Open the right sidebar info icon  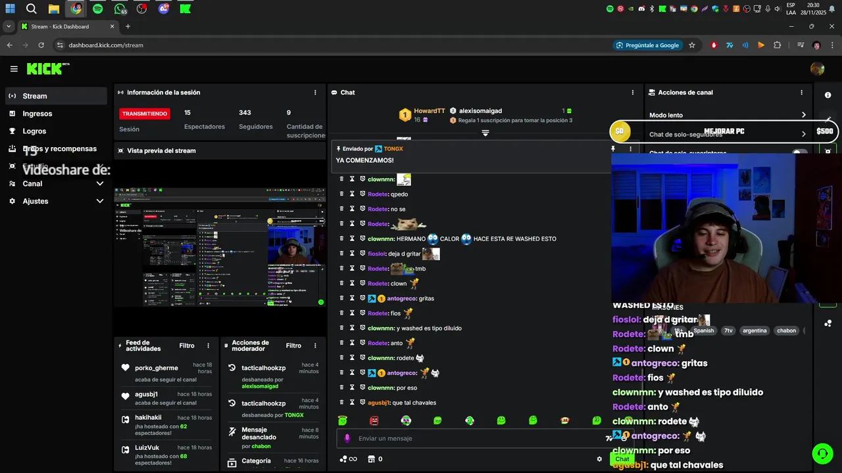[828, 95]
